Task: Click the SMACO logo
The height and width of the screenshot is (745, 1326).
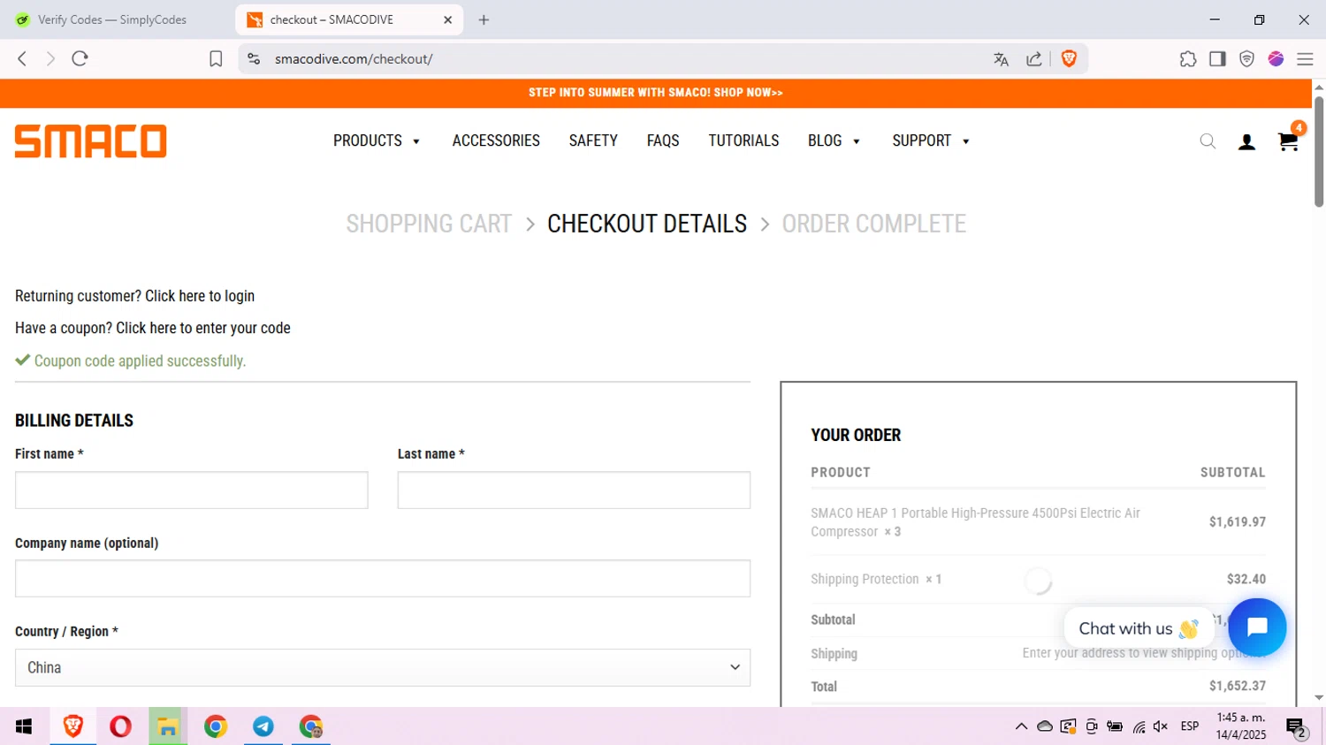Action: click(x=90, y=141)
